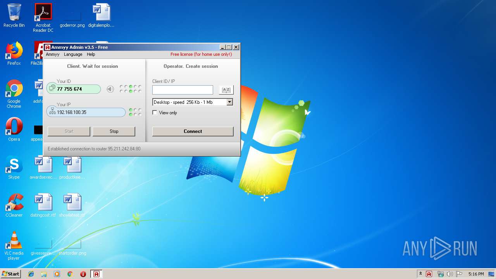The image size is (496, 279).
Task: Click the Connect button
Action: pyautogui.click(x=193, y=131)
